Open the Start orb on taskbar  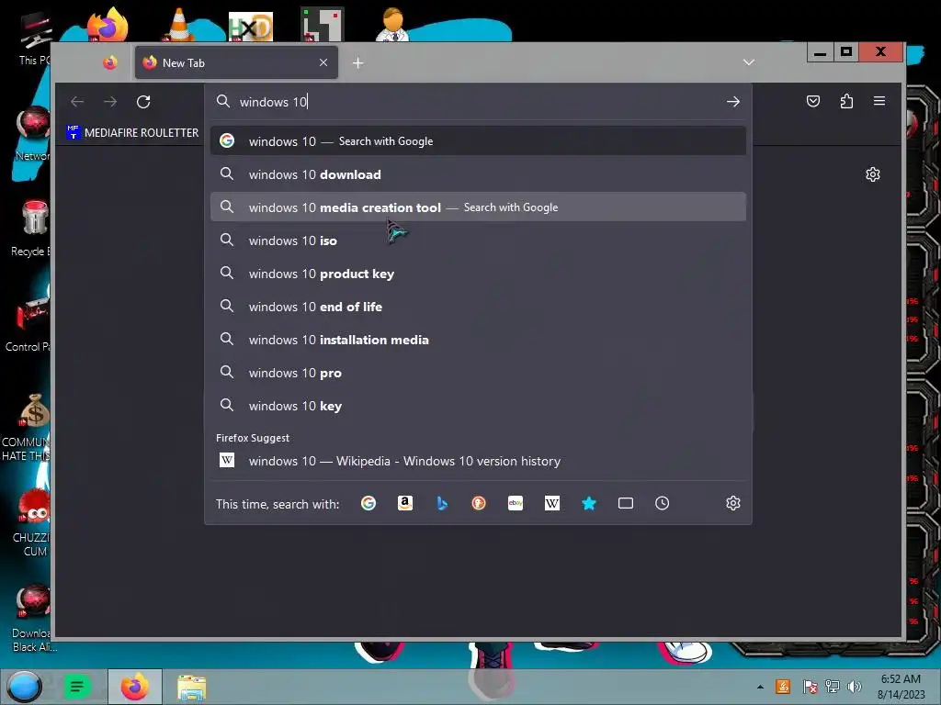tap(25, 687)
